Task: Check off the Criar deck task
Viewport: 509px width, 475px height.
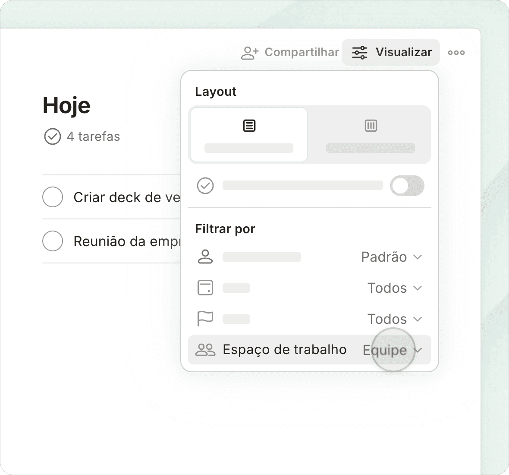Action: 53,197
